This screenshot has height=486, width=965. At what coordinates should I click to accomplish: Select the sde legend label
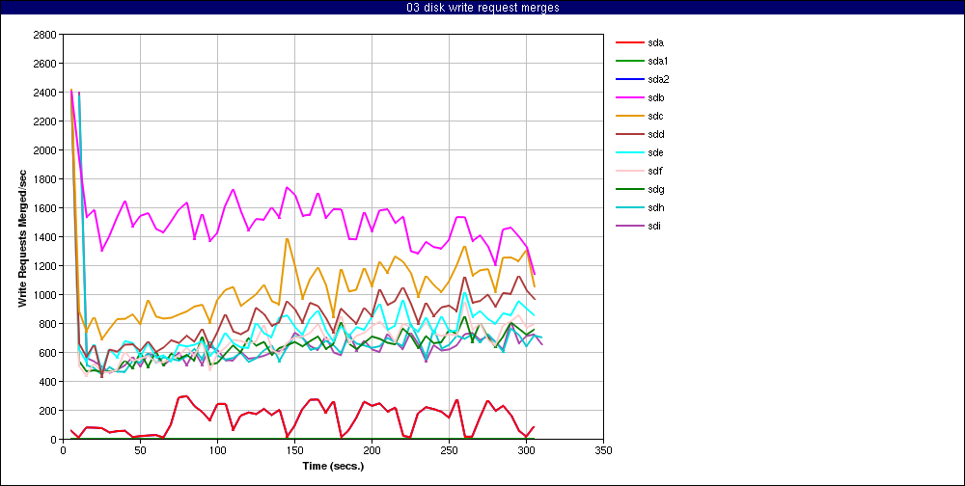(656, 152)
